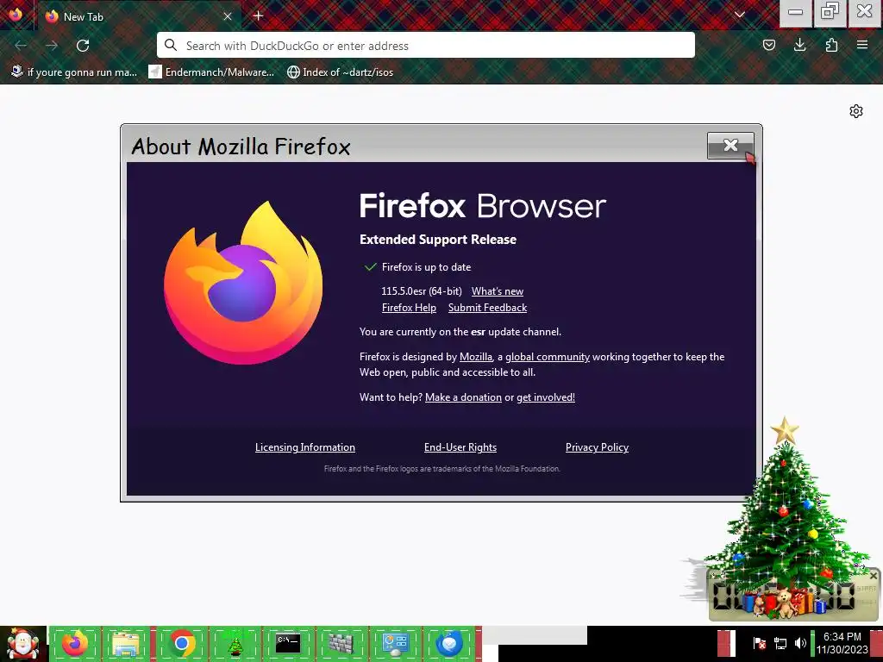883x662 pixels.
Task: View Licensing Information
Action: point(305,447)
